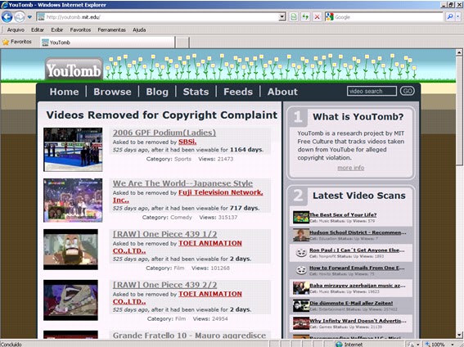
Task: Click the search magnifier icon
Action: [x=450, y=17]
